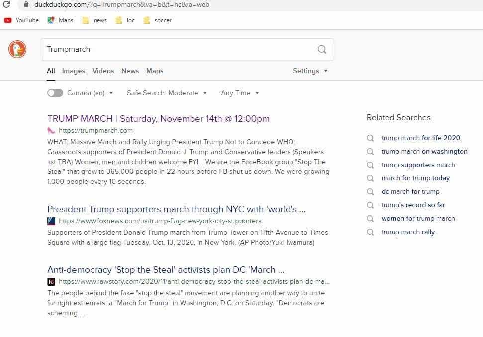Click the DuckDuckGo duck logo
Viewport: 483px width, 337px height.
point(17,49)
